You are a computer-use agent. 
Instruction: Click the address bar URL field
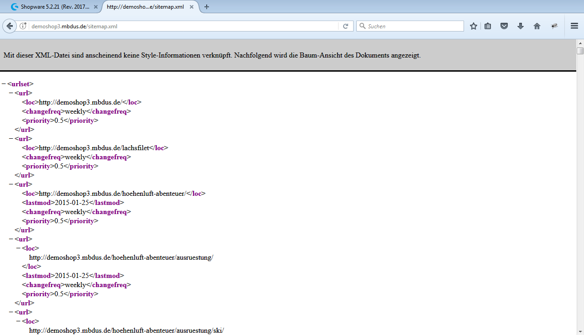point(182,26)
